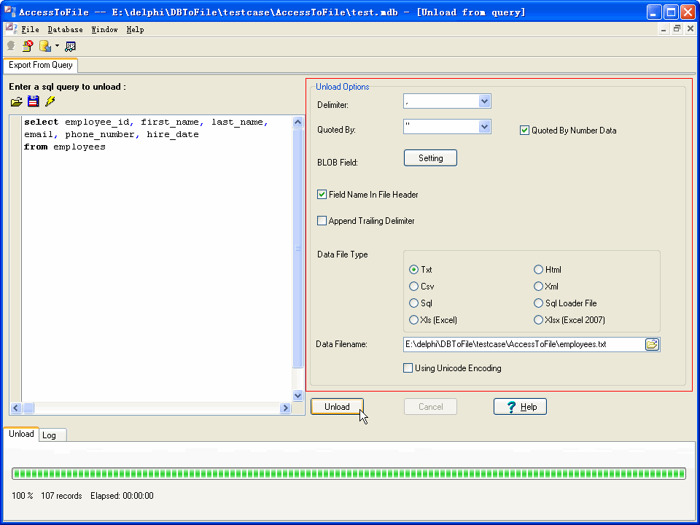Click the Unload button
The image size is (700, 525).
337,407
